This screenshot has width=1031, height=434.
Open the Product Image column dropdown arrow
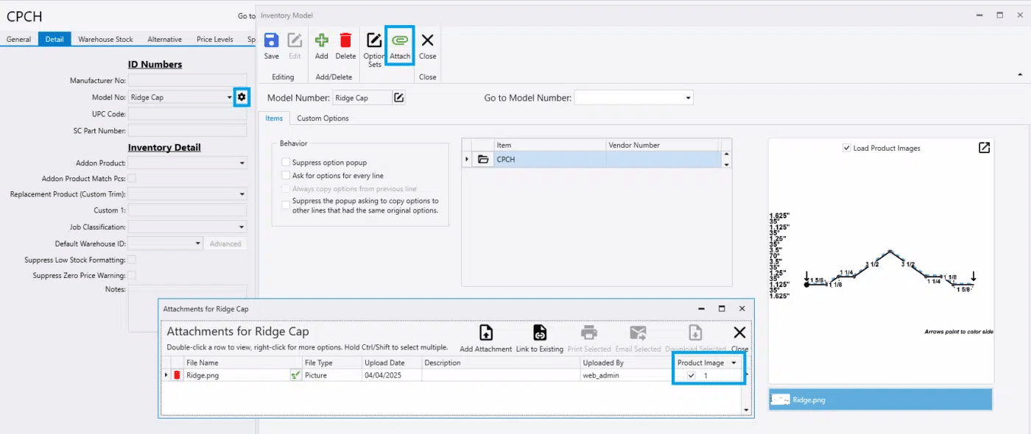click(x=733, y=363)
